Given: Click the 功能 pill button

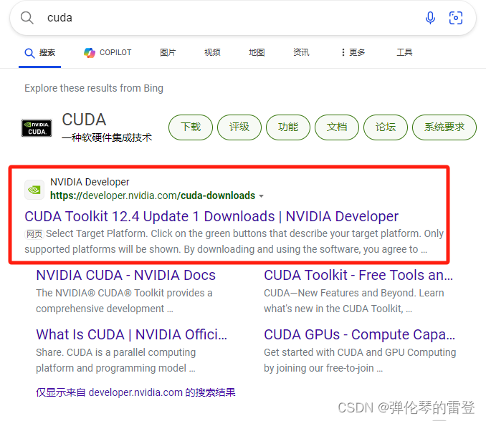Looking at the screenshot, I should coord(288,127).
